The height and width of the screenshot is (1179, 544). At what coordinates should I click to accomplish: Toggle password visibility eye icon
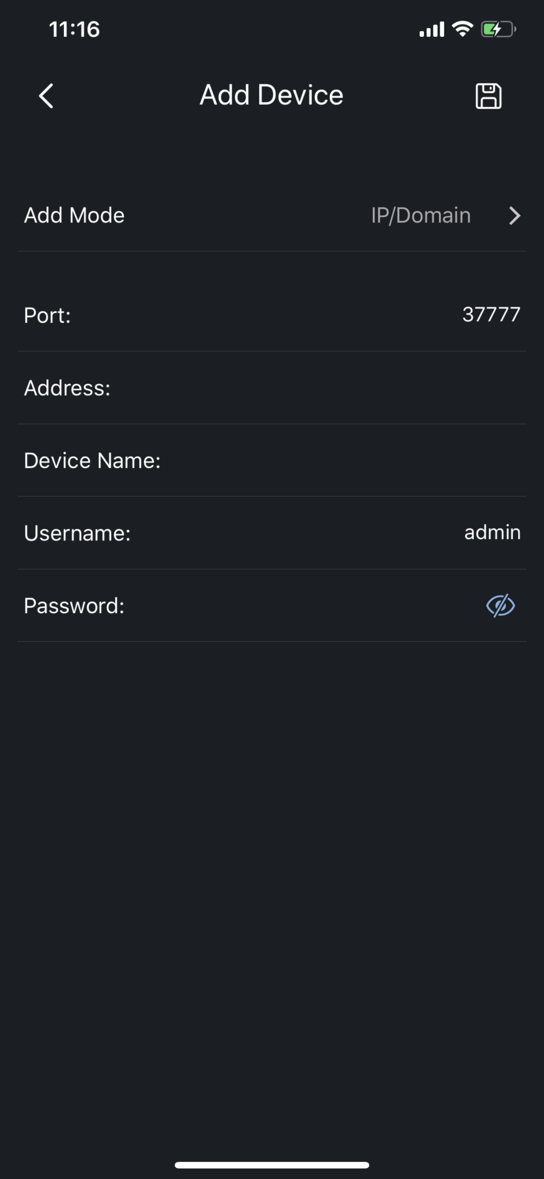(x=500, y=606)
